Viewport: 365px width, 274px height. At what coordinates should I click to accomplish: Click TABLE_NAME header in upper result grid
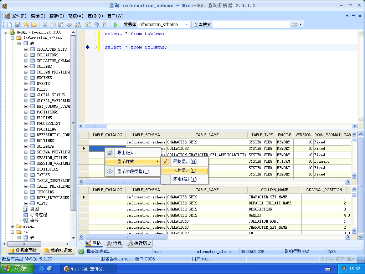click(207, 135)
